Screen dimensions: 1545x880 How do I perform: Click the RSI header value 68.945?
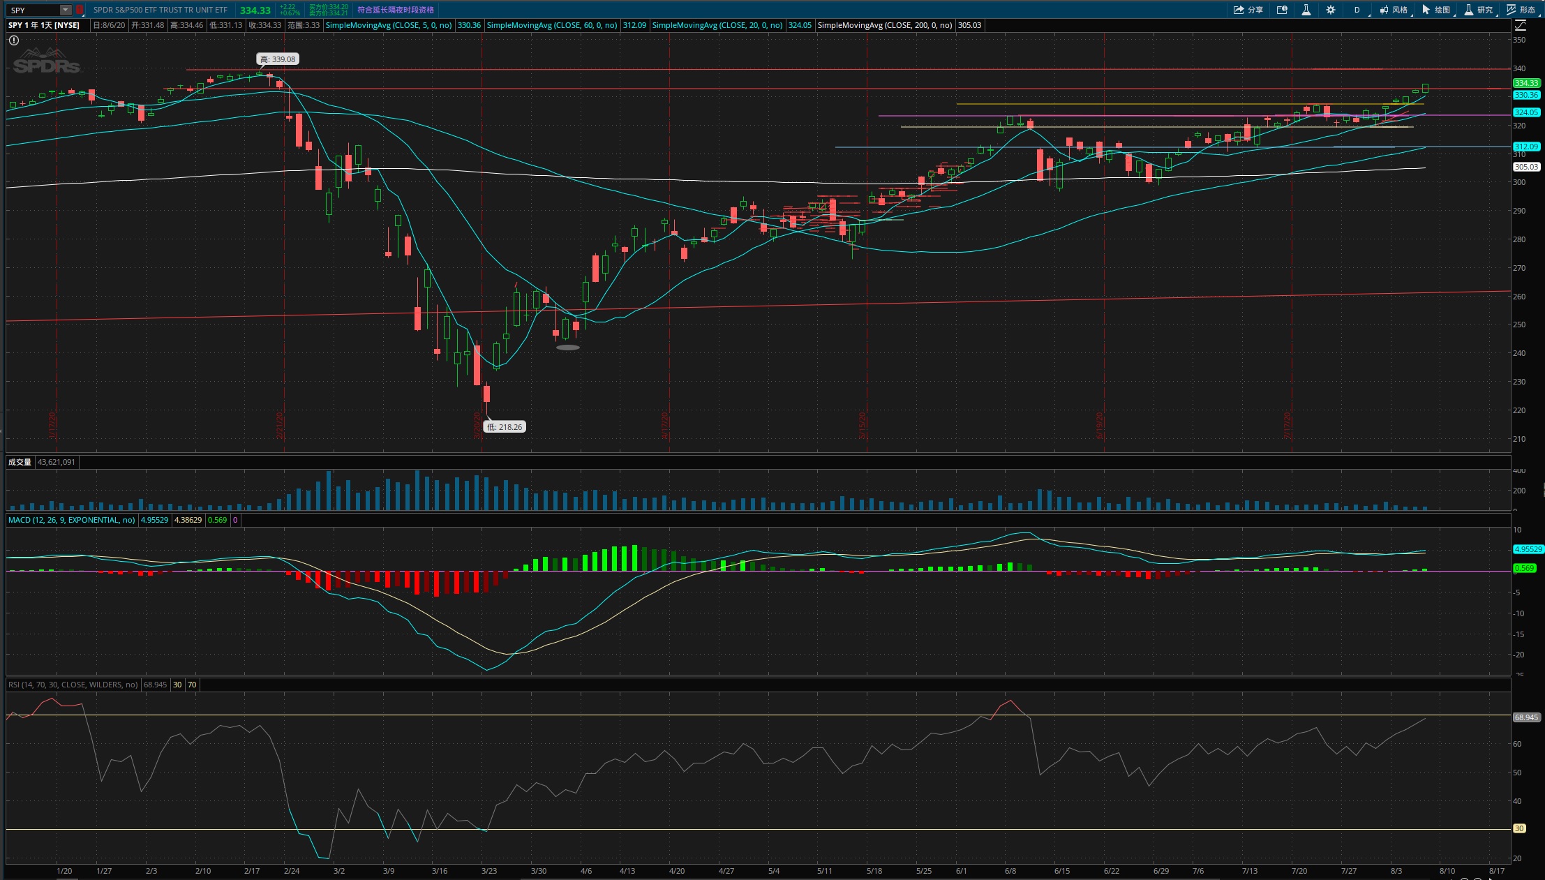point(155,685)
